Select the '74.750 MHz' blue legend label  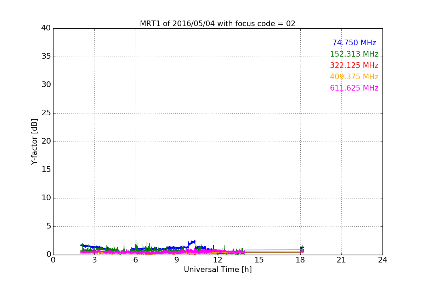tap(354, 43)
